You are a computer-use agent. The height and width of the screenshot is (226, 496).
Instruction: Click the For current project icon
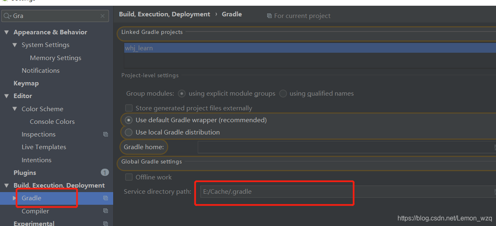[x=269, y=16]
